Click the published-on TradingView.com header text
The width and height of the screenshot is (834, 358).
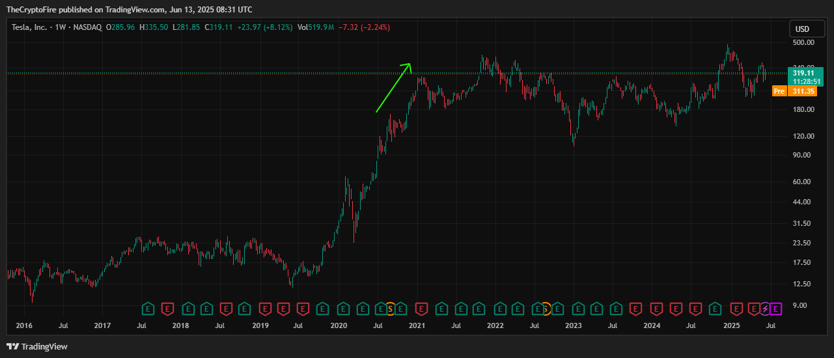(129, 9)
